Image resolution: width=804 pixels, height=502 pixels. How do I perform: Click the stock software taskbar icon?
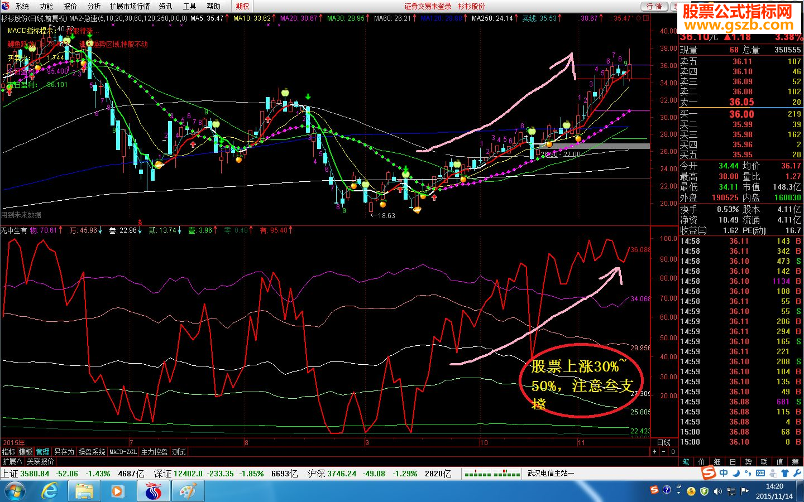154,491
